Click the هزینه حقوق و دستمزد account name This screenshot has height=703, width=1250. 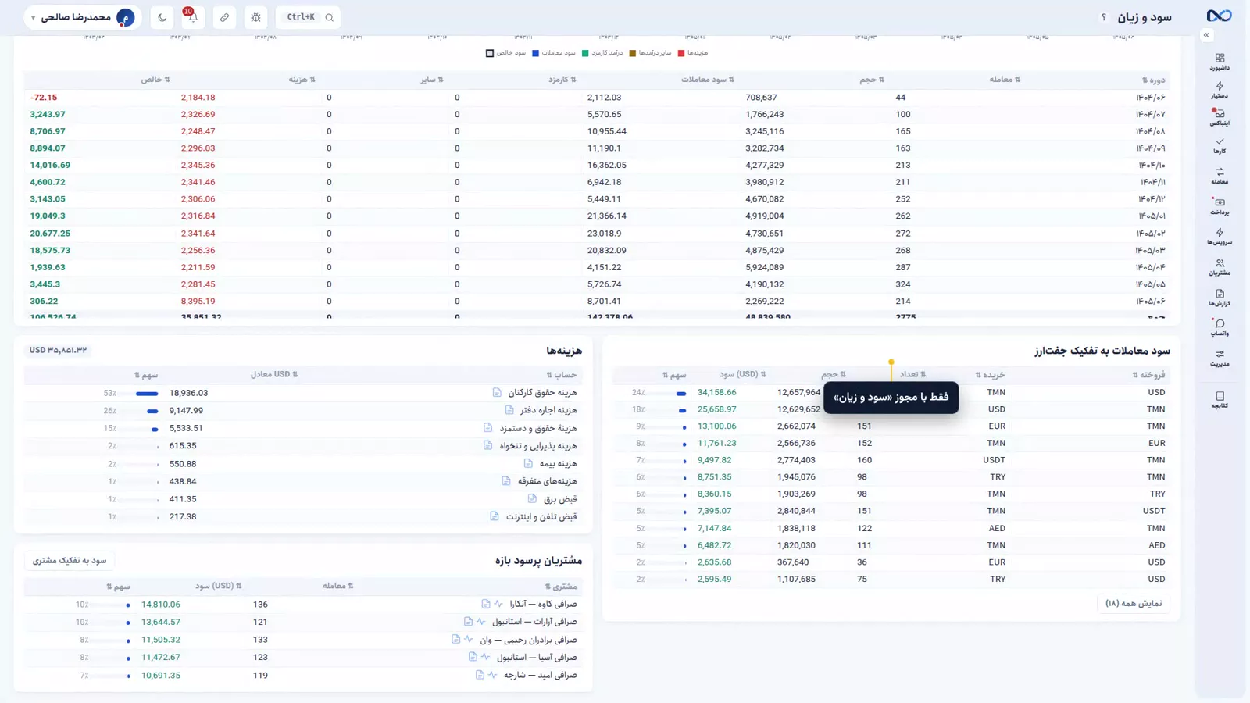pos(538,428)
